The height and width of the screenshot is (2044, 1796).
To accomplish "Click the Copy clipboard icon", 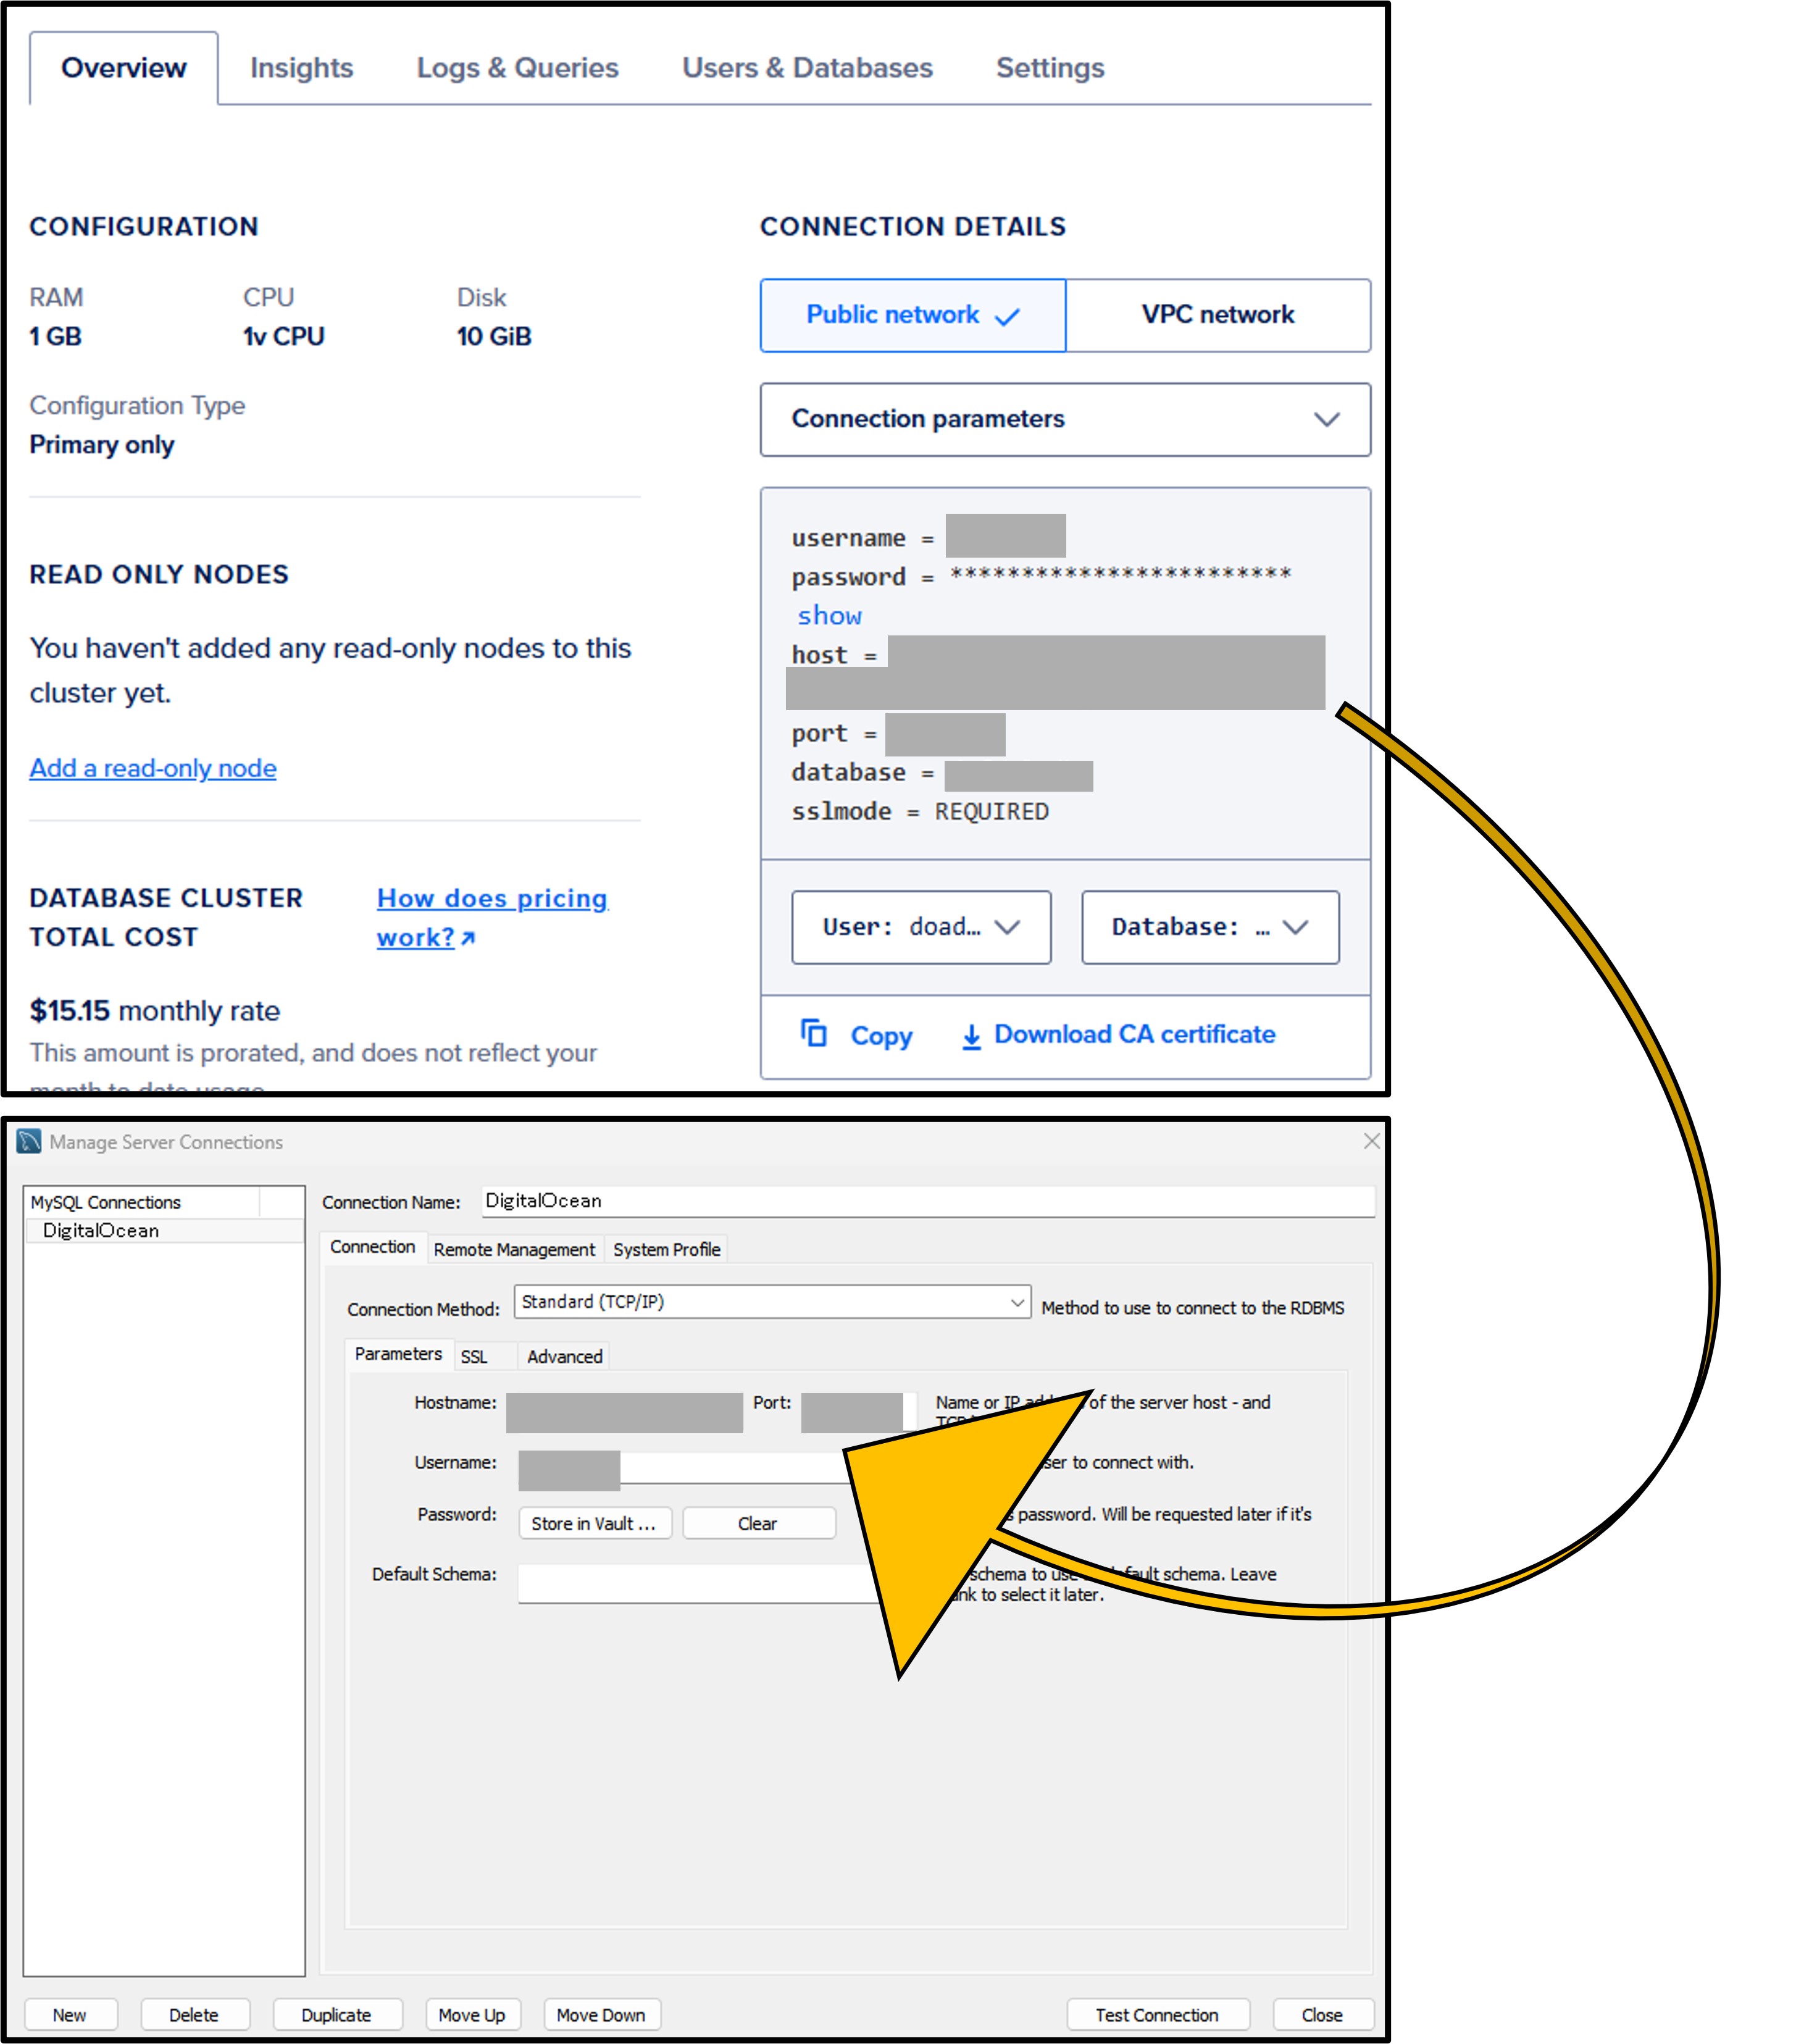I will [814, 1033].
